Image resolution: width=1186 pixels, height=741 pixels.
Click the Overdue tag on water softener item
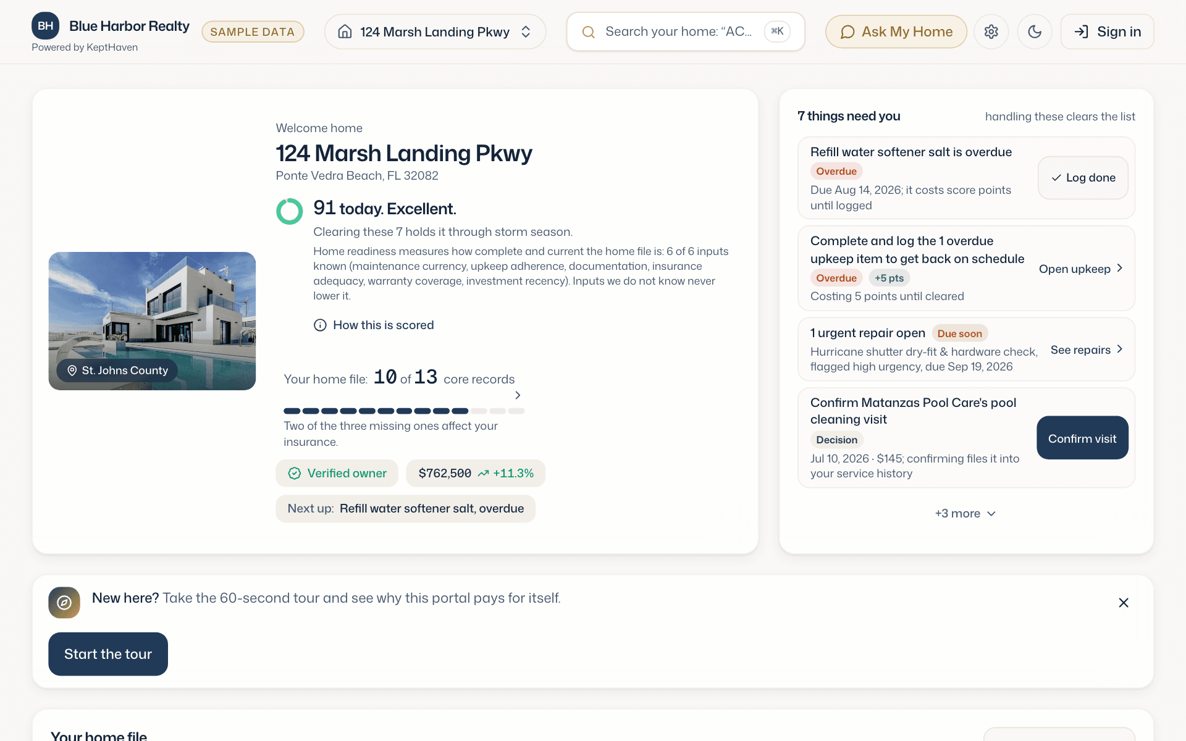(x=836, y=171)
